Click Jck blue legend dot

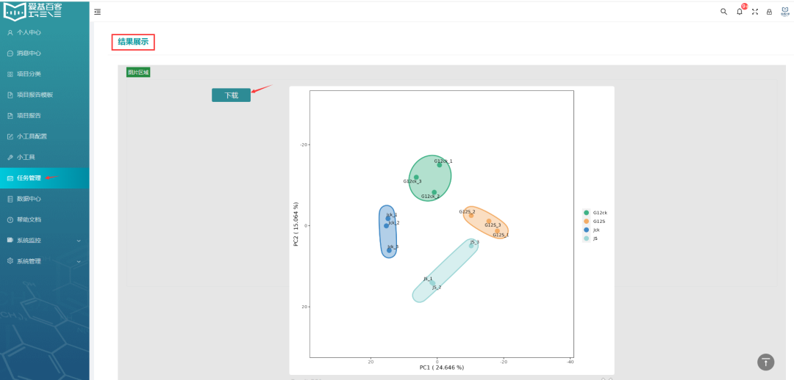tap(587, 230)
